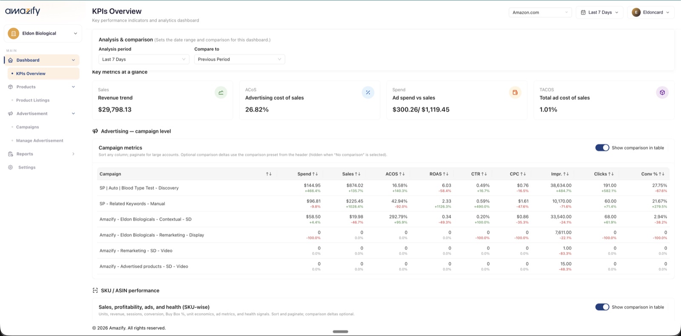Collapse the Products sidebar section chevron
Viewport: 681px width, 336px height.
click(x=73, y=87)
